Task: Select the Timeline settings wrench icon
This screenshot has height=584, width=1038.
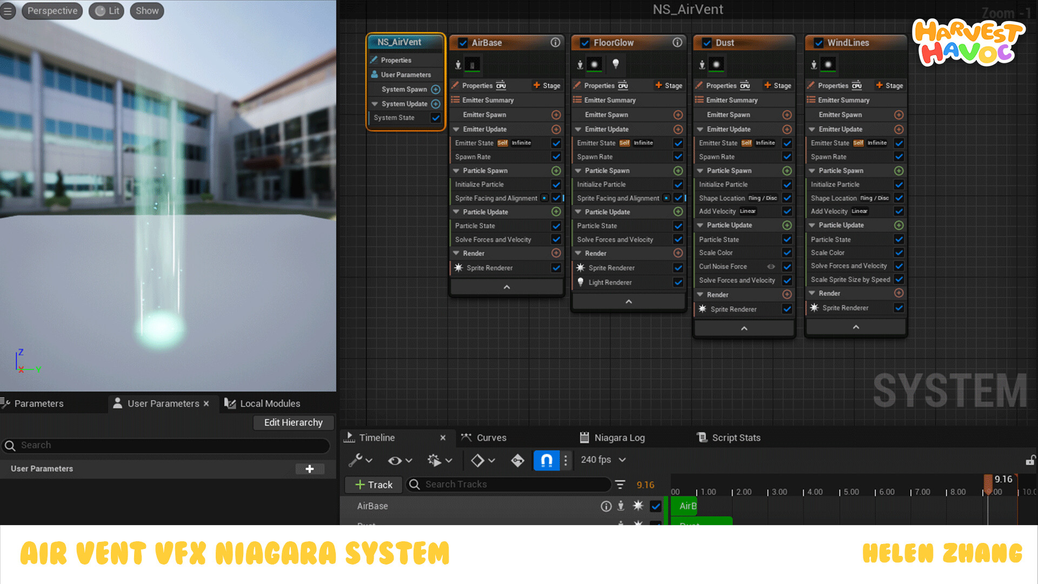Action: point(356,460)
